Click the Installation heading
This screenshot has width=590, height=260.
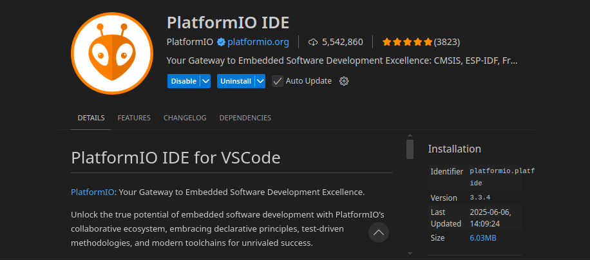455,149
